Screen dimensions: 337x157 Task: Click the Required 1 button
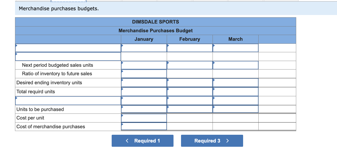142,140
